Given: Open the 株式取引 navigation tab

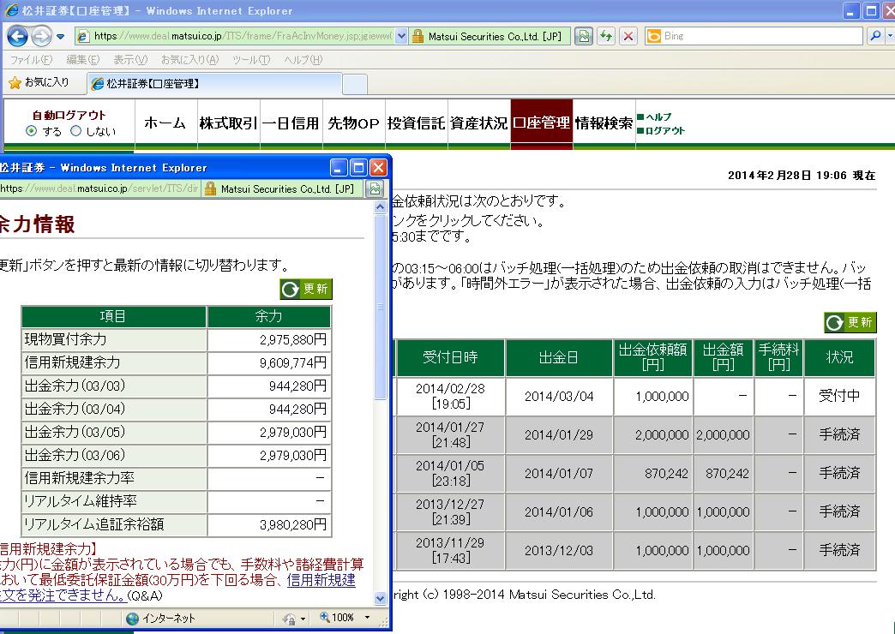Looking at the screenshot, I should pos(227,123).
